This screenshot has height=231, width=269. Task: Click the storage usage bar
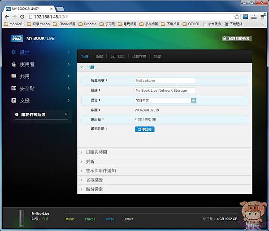pyautogui.click(x=152, y=213)
